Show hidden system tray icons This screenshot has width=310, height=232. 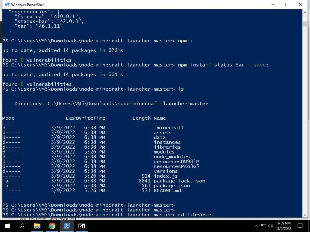click(x=256, y=226)
